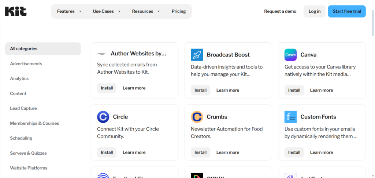This screenshot has width=375, height=178.
Task: Click the Circle card title
Action: [x=120, y=117]
